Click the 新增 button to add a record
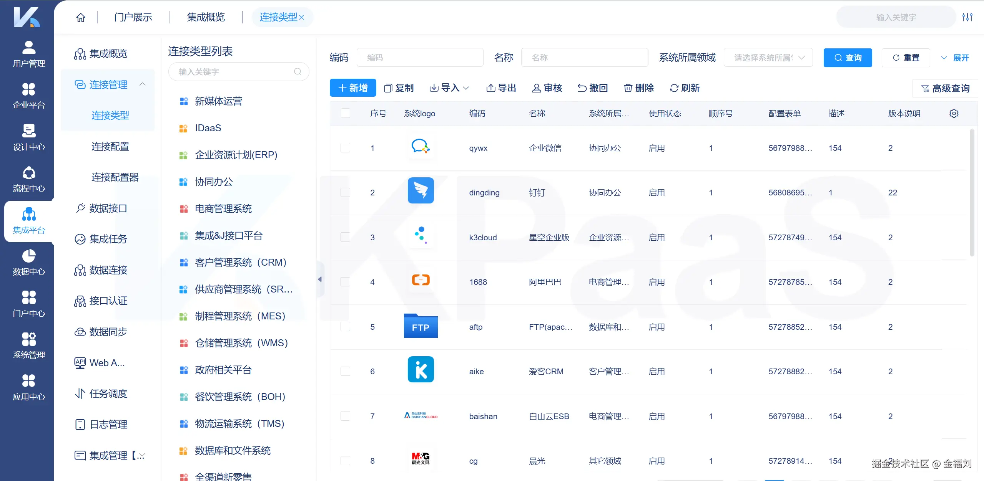This screenshot has width=984, height=481. 352,88
